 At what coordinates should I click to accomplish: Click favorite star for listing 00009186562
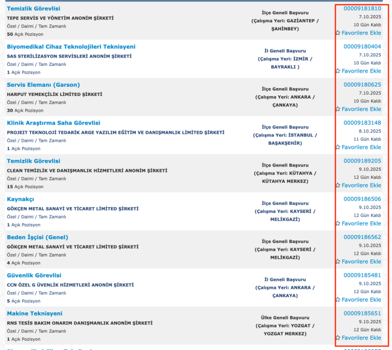[x=338, y=261]
